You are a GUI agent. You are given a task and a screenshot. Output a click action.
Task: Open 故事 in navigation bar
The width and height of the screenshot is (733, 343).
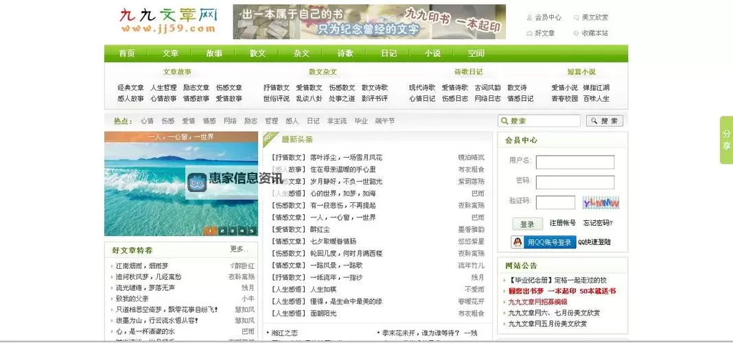tap(214, 54)
